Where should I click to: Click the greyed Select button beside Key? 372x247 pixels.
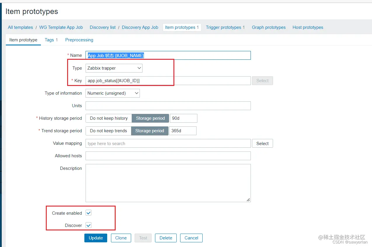(263, 81)
